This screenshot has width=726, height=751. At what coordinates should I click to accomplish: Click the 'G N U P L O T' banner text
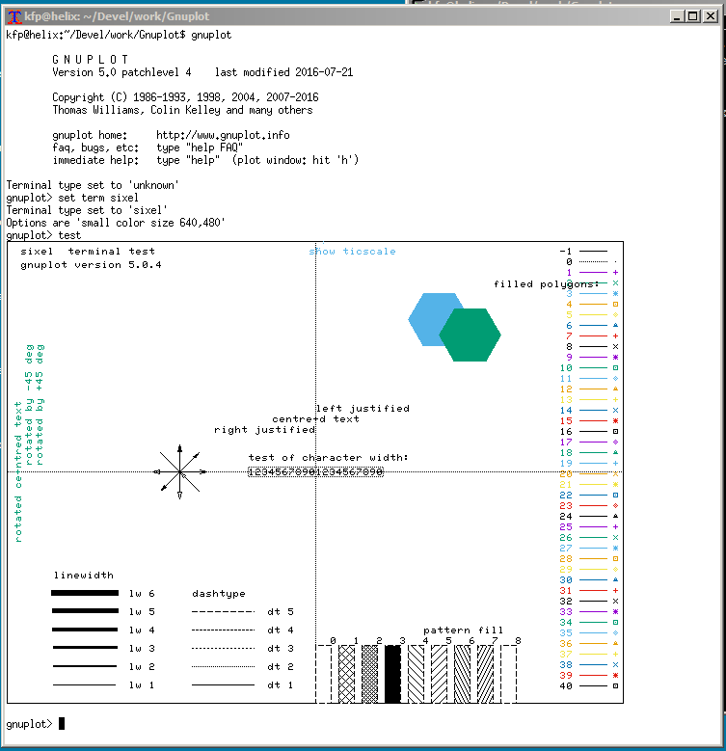coord(90,60)
